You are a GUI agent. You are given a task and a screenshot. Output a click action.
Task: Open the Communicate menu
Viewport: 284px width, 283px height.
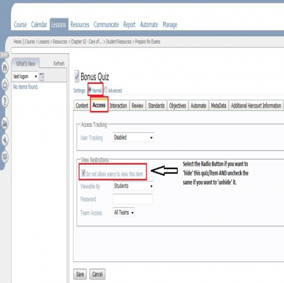(x=106, y=25)
